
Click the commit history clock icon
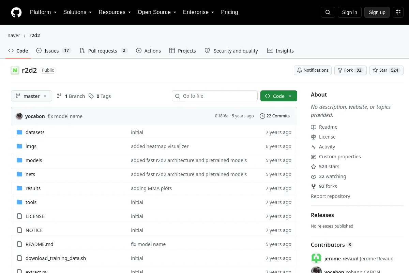click(262, 116)
